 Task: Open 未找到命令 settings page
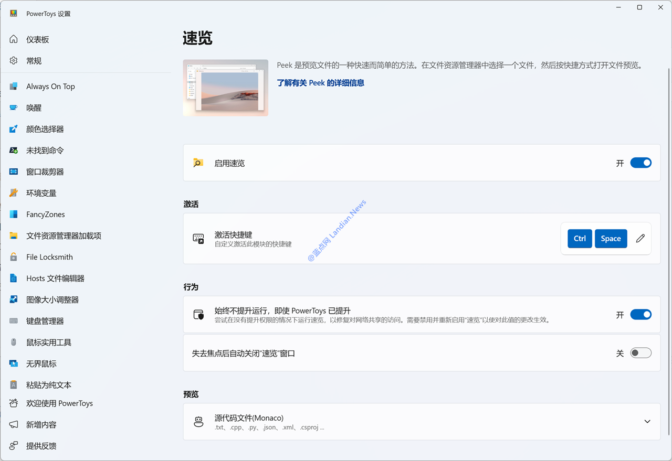[45, 151]
